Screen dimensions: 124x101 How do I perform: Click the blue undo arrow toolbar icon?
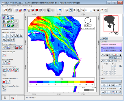coord(60,10)
